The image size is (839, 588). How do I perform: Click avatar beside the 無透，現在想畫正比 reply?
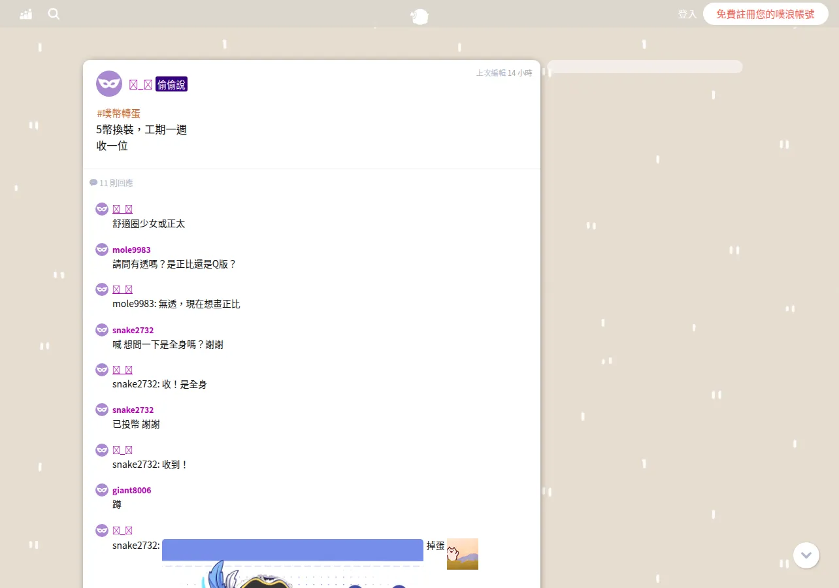tap(102, 289)
